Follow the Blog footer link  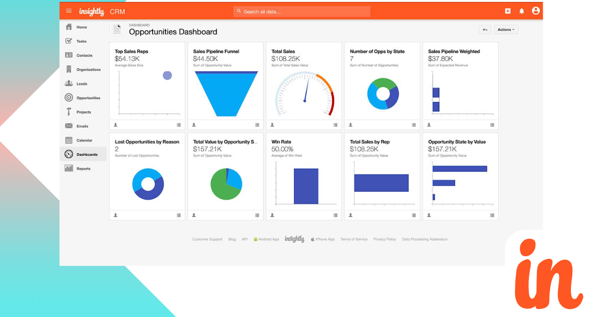(232, 239)
